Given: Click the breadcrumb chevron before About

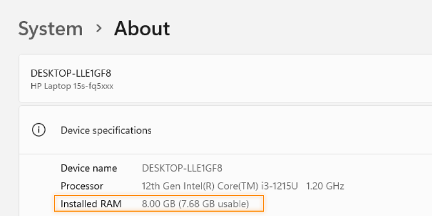Looking at the screenshot, I should [x=99, y=28].
